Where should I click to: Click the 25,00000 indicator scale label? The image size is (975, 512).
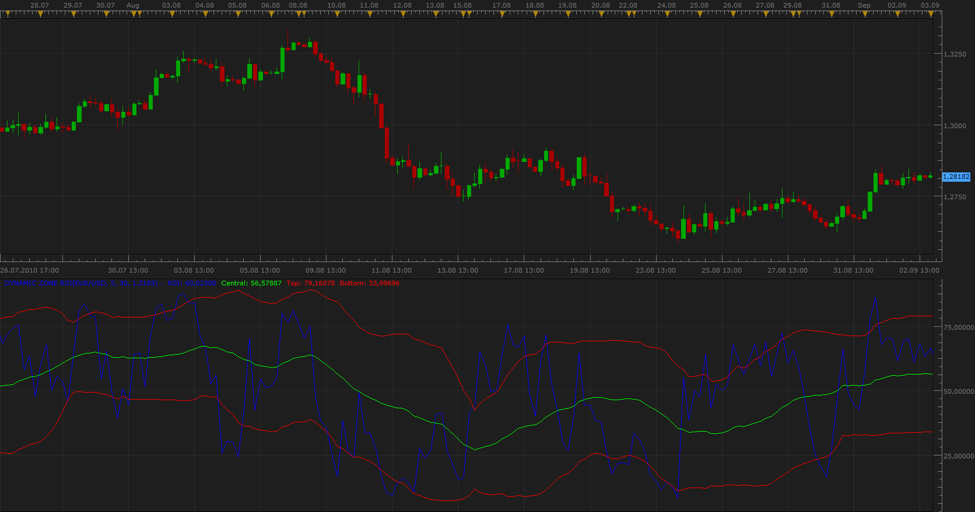(959, 456)
